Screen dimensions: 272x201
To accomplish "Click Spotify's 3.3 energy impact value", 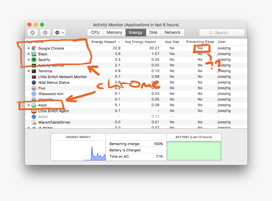I will pos(118,59).
